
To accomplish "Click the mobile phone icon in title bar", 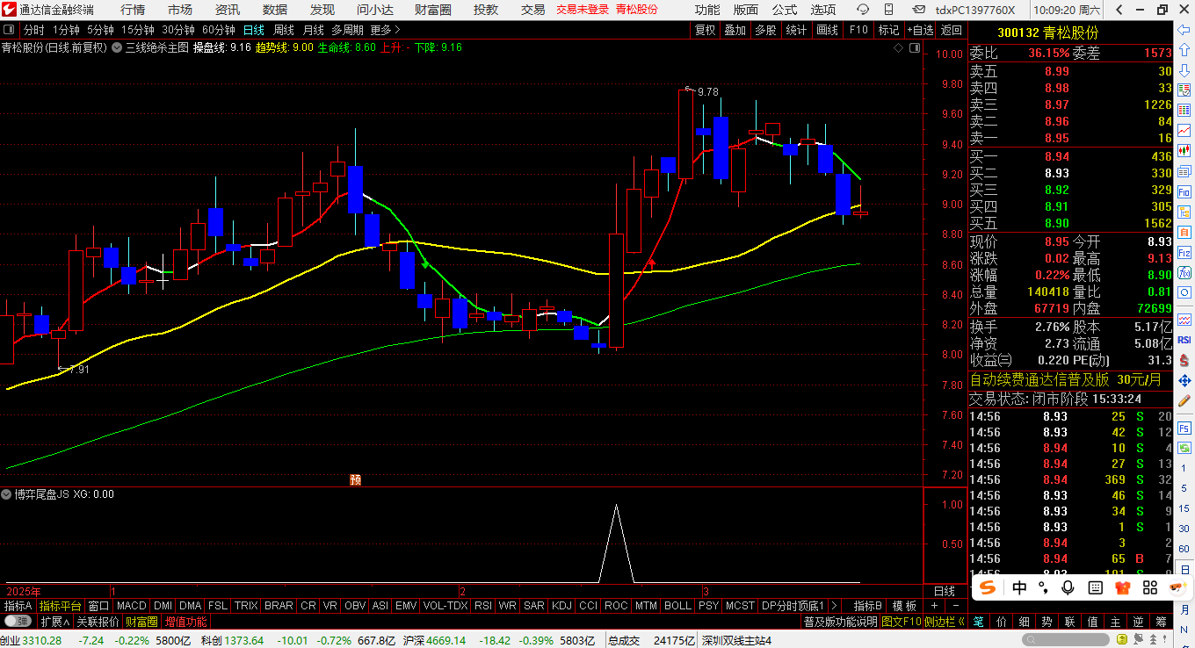I will coord(888,10).
